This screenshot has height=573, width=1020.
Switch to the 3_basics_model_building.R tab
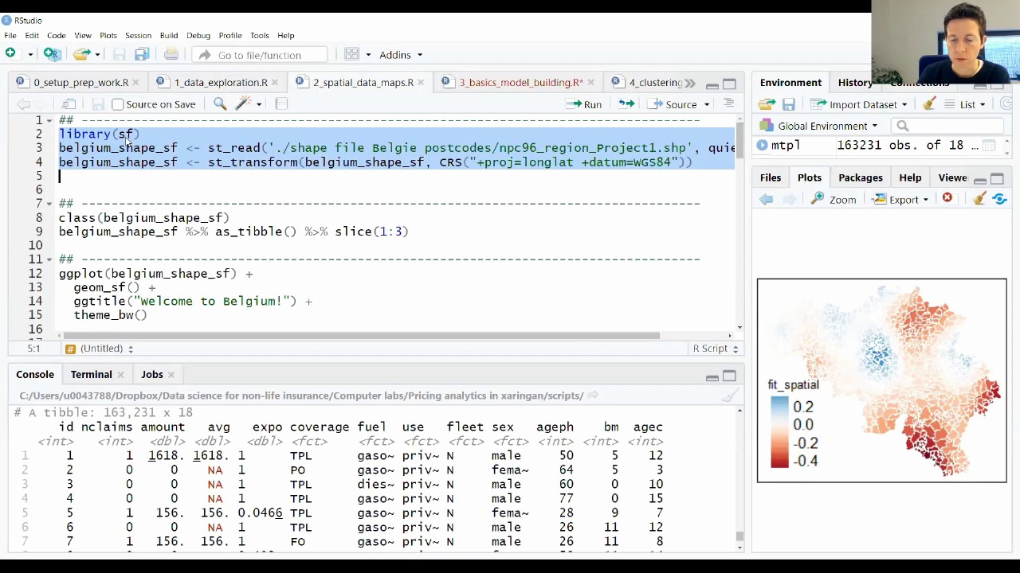click(x=521, y=83)
